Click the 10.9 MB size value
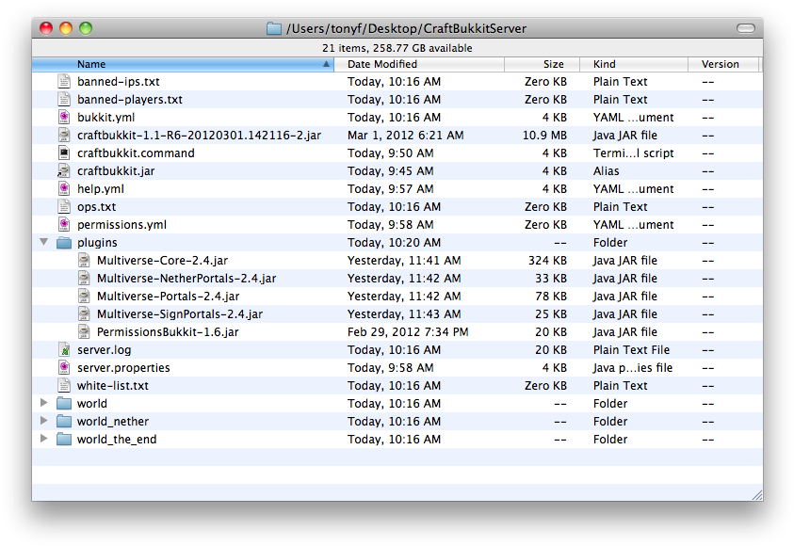794x546 pixels. 544,136
